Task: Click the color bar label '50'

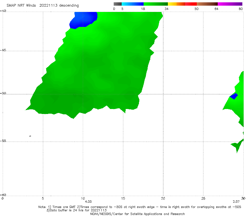Action: click(x=196, y=9)
